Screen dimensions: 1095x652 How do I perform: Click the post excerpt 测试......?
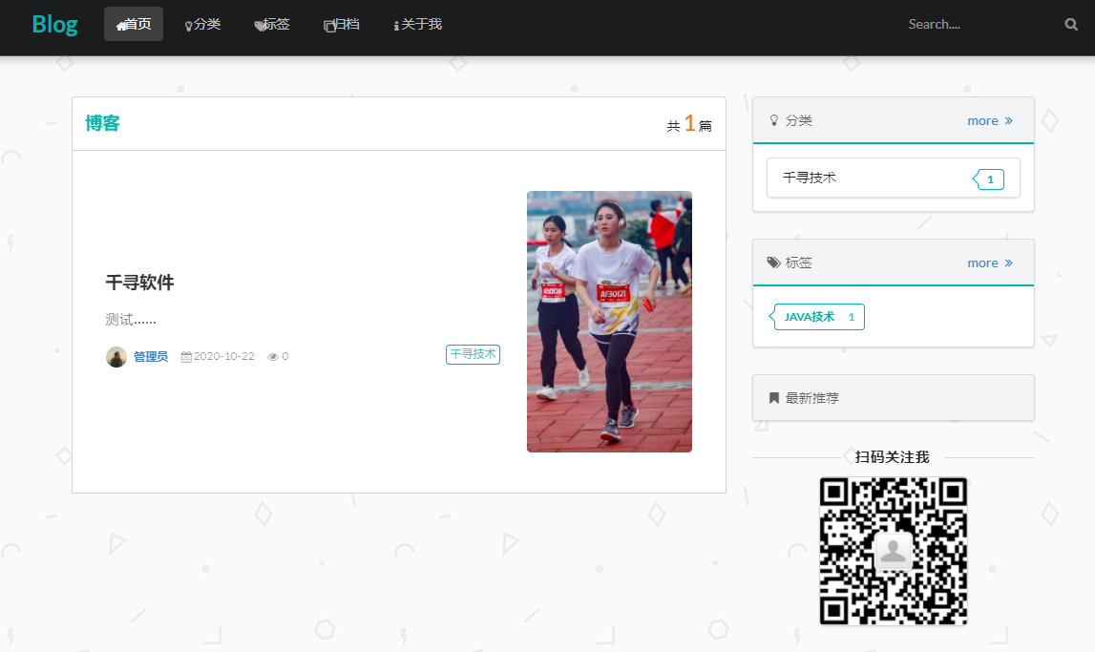(131, 320)
